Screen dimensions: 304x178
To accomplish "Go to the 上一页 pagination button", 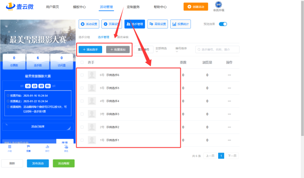I will [210, 156].
